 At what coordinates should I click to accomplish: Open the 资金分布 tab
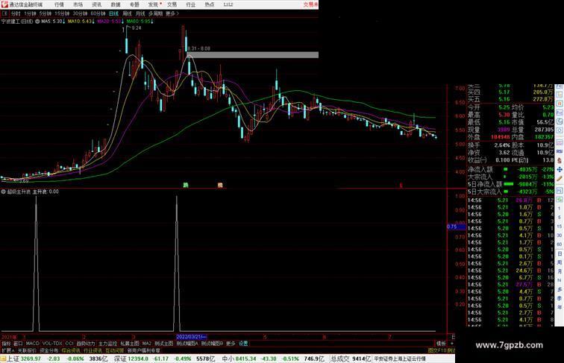[49, 350]
